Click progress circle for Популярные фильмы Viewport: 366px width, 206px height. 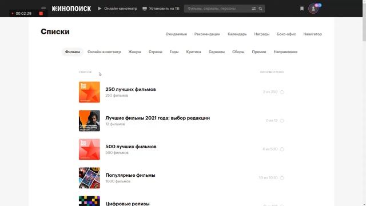[282, 178]
